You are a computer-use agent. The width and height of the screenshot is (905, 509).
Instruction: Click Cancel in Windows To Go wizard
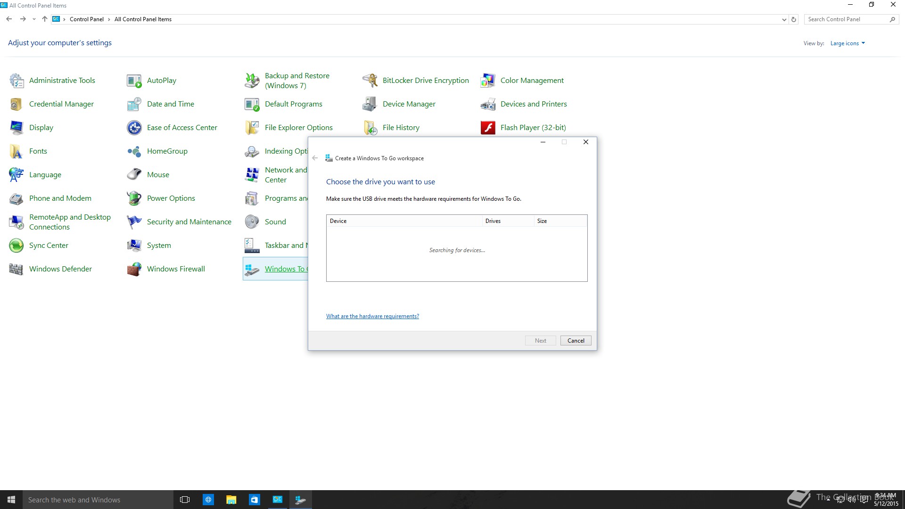click(576, 341)
